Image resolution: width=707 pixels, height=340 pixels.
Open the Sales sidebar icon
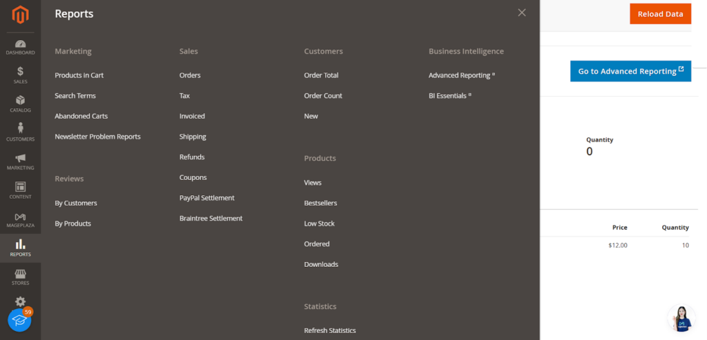click(20, 75)
